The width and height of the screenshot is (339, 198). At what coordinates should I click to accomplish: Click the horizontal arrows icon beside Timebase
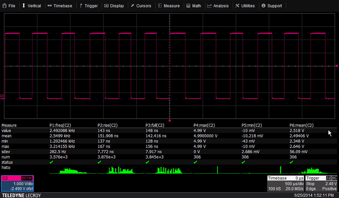pos(49,6)
